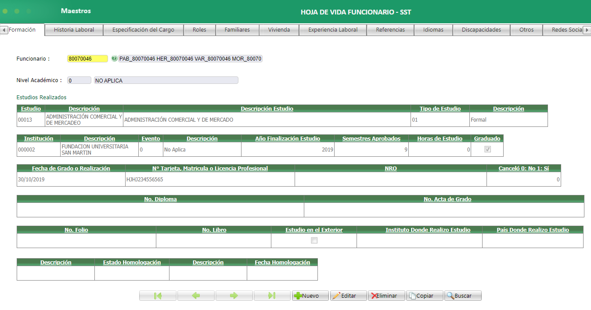Image resolution: width=591 pixels, height=310 pixels.
Task: Open the Idiomas tab
Action: click(433, 30)
